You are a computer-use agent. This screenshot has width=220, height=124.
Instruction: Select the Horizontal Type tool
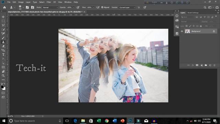[x=3, y=55]
